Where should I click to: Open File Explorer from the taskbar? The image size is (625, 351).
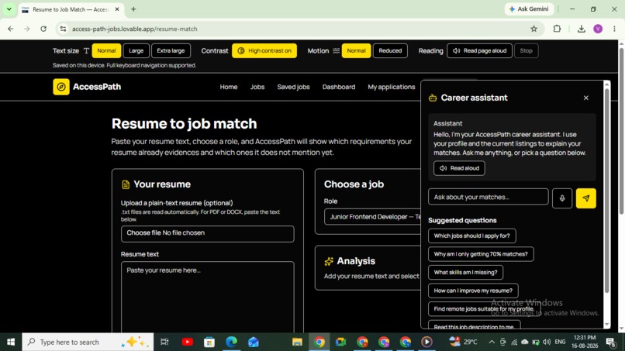point(297,342)
